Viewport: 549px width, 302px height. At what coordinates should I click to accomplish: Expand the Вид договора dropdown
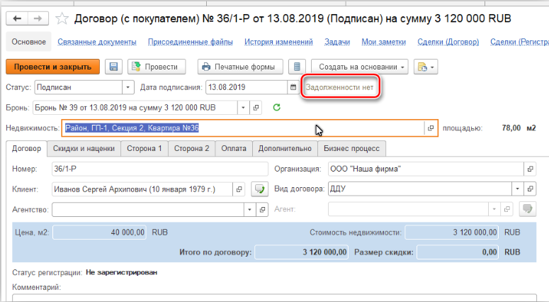(516, 189)
